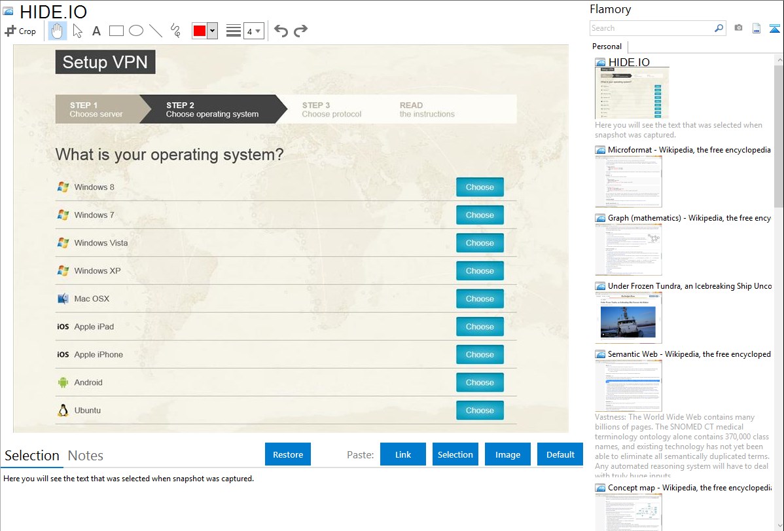Select the straight line tool
Image resolution: width=784 pixels, height=531 pixels.
tap(156, 31)
